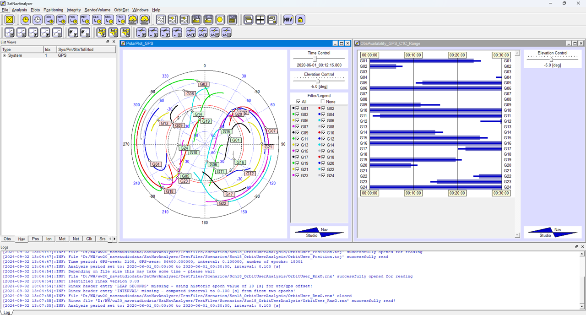
Task: Click the dark NAV toolbar button
Action: [x=288, y=20]
